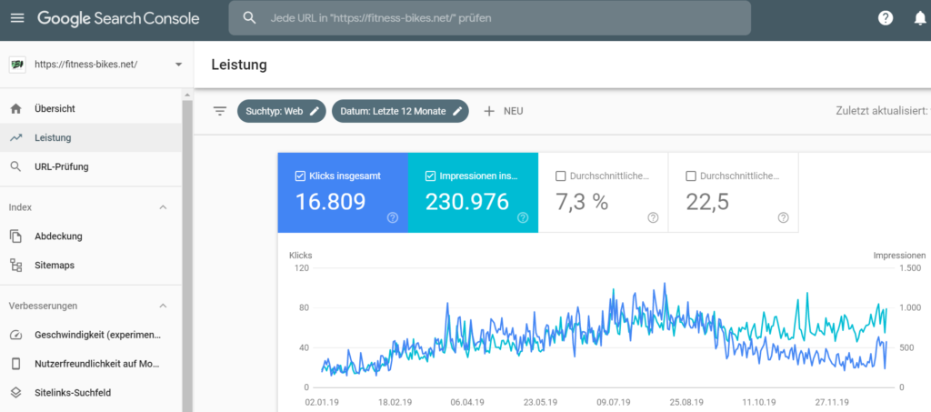The width and height of the screenshot is (931, 412).
Task: Click the Klicks axis label
Action: (x=300, y=256)
